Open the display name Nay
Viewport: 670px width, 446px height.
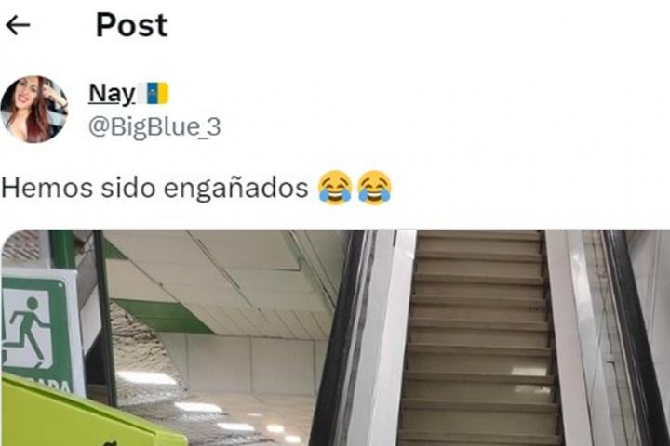(x=112, y=93)
